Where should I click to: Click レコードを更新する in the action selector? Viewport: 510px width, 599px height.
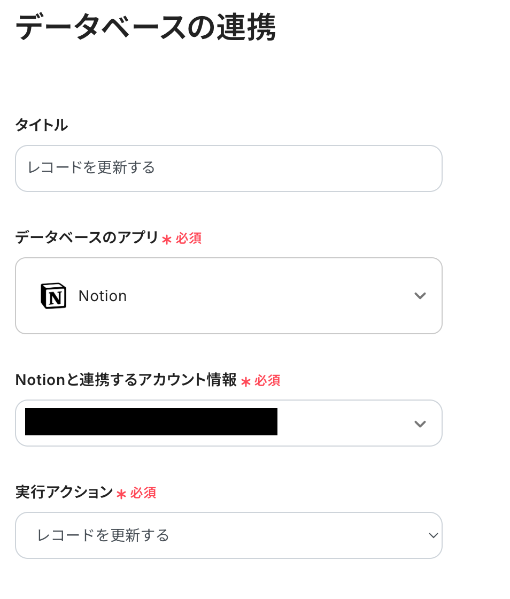[x=103, y=535]
